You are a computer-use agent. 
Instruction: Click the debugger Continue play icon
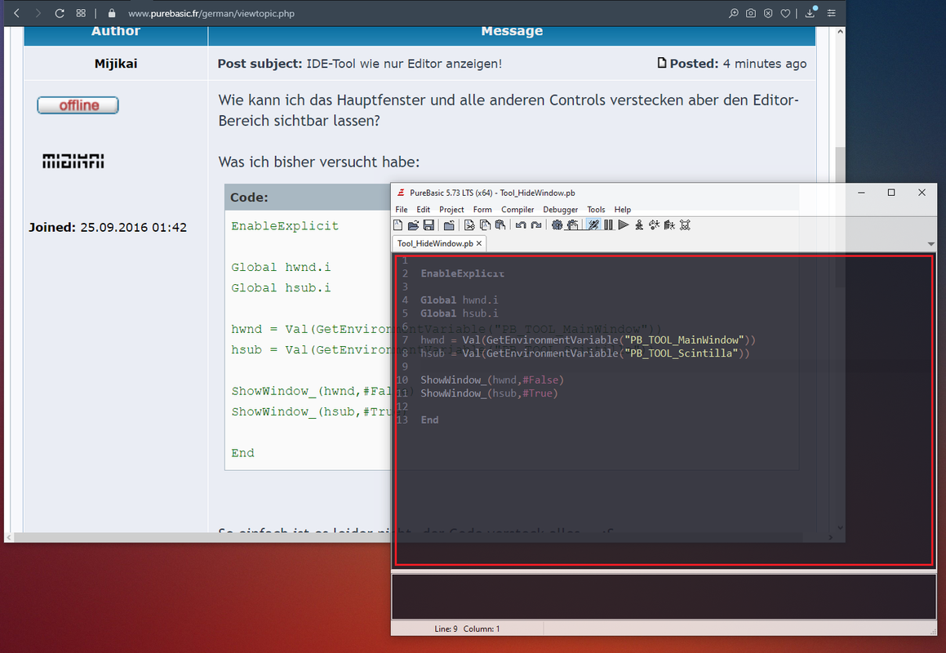[624, 225]
